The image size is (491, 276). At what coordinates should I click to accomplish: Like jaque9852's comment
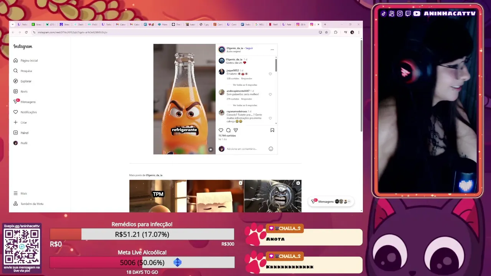tap(270, 74)
